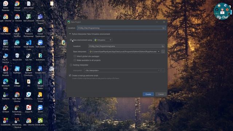Viewport: 233px width, 131px height.
Task: Open the Visual Studio Code shortcut
Action: tap(29, 45)
